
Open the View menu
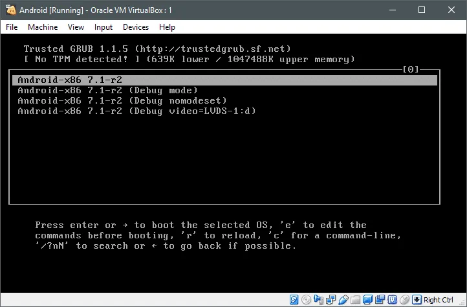click(x=76, y=27)
